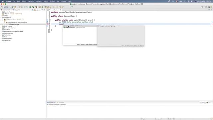
Task: Expand the CalculateParabola project
Action: click(x=1, y=12)
